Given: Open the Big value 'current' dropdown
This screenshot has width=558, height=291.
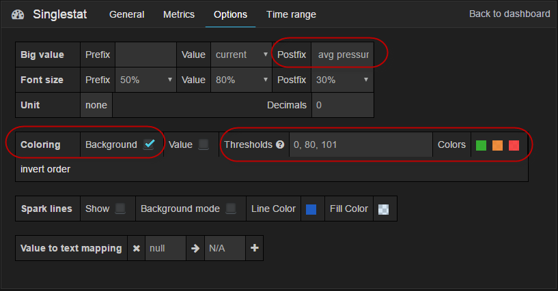Looking at the screenshot, I should [241, 55].
